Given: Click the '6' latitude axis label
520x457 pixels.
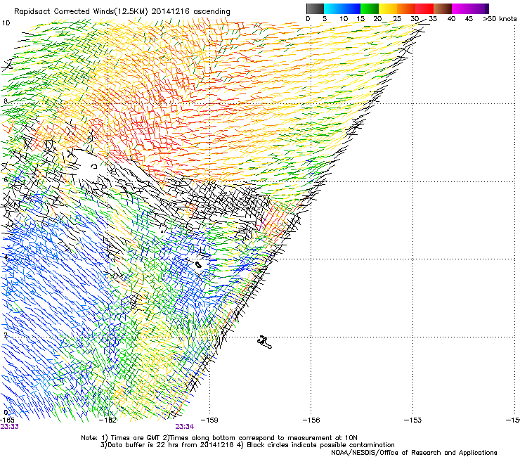Looking at the screenshot, I should click(6, 179).
